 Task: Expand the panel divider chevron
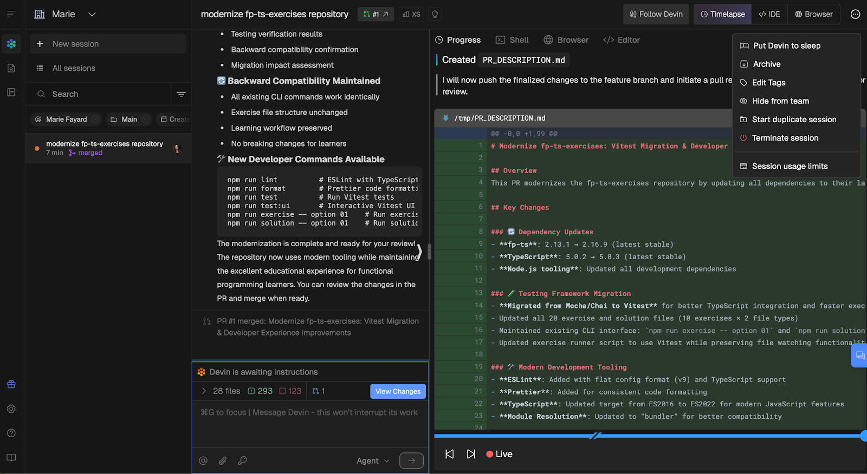(x=419, y=252)
